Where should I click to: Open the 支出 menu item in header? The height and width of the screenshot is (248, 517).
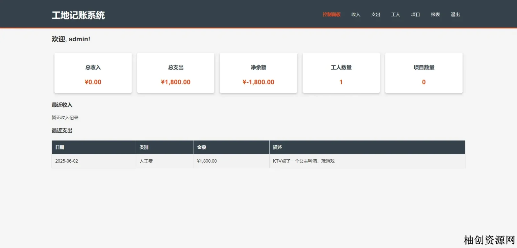point(376,14)
